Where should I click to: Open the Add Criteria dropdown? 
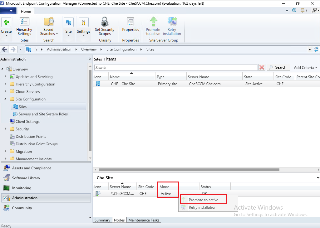coord(305,67)
